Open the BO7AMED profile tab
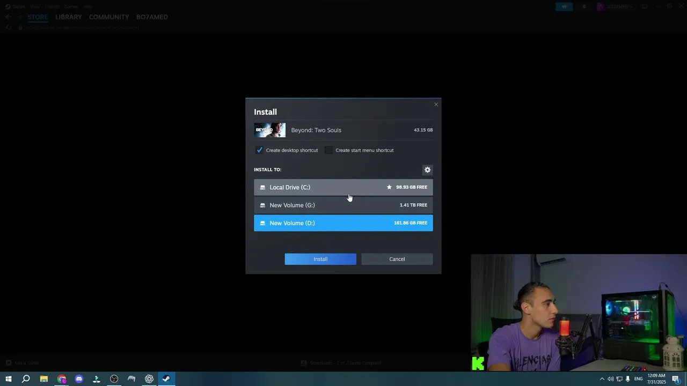 (x=152, y=17)
